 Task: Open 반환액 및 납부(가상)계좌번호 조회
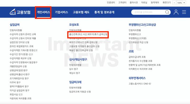pyautogui.click(x=145, y=65)
